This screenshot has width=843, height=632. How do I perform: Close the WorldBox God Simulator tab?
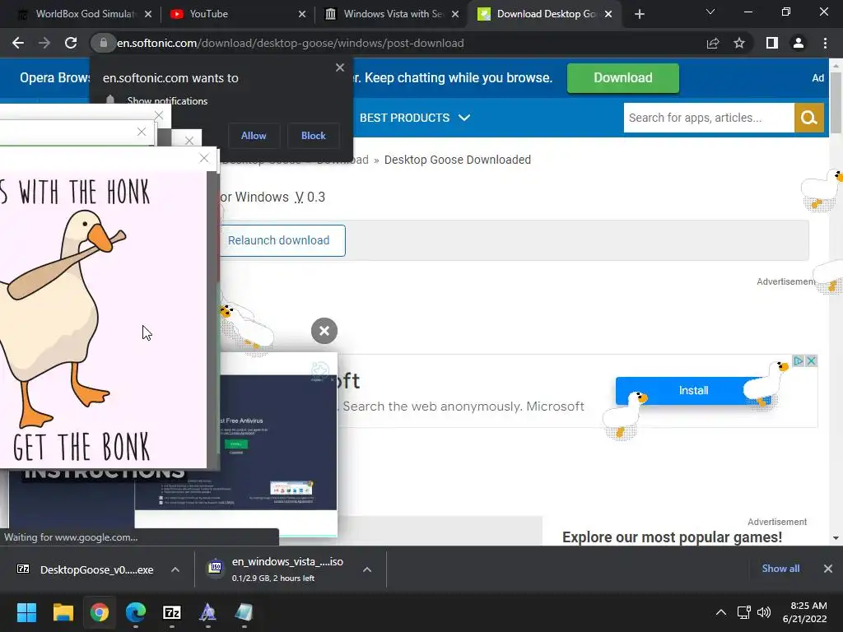[148, 14]
